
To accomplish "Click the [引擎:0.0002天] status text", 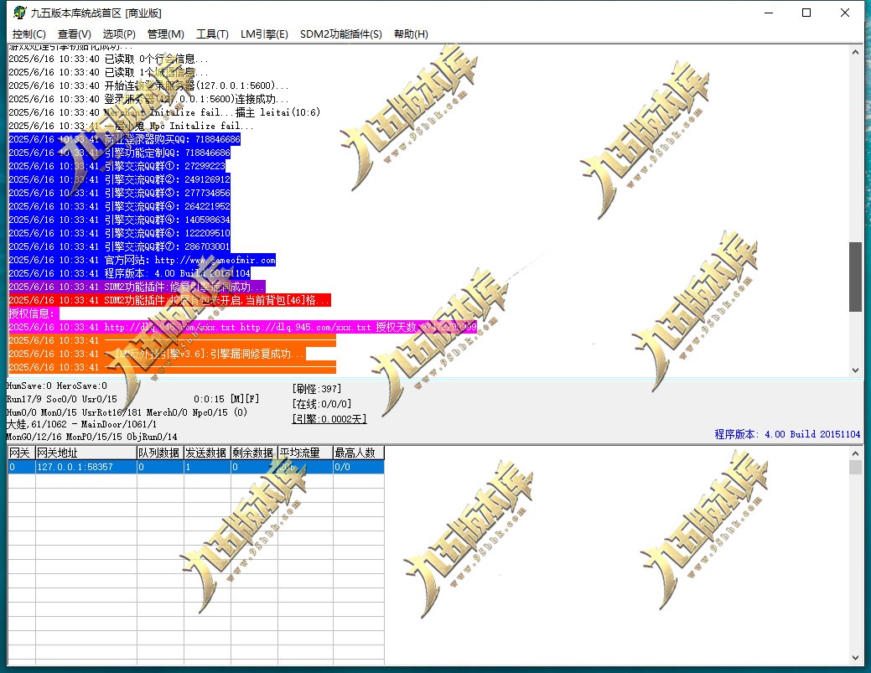I will (x=329, y=419).
